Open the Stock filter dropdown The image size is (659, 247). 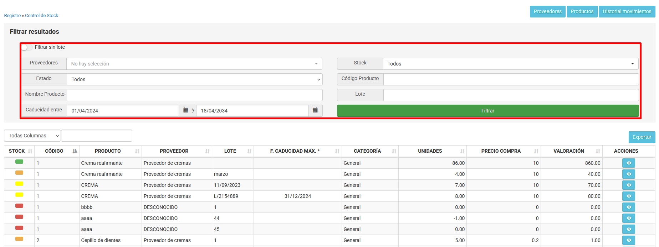(x=510, y=64)
